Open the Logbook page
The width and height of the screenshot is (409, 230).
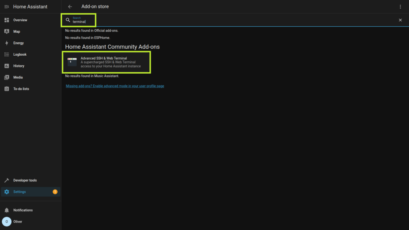30,54
